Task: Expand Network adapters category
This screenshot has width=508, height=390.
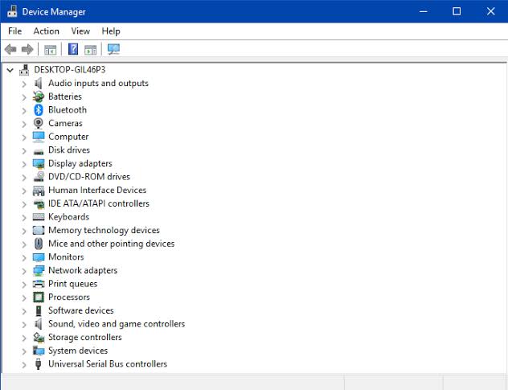Action: click(x=24, y=271)
